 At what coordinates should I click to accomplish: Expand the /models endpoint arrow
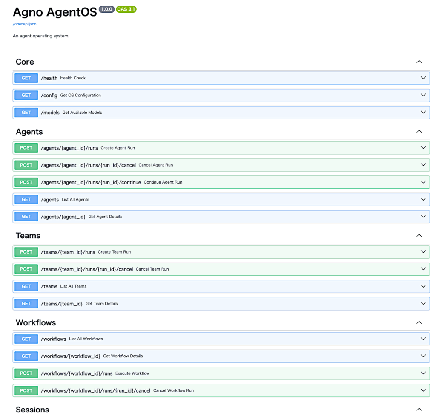[x=423, y=112]
